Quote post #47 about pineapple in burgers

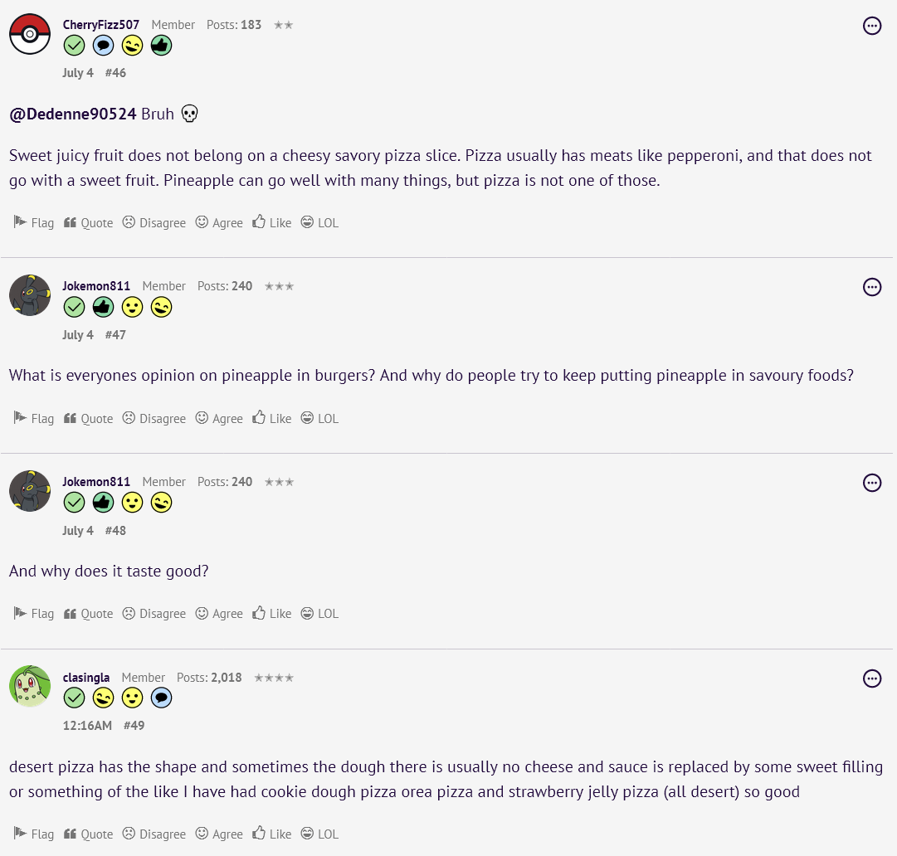89,418
